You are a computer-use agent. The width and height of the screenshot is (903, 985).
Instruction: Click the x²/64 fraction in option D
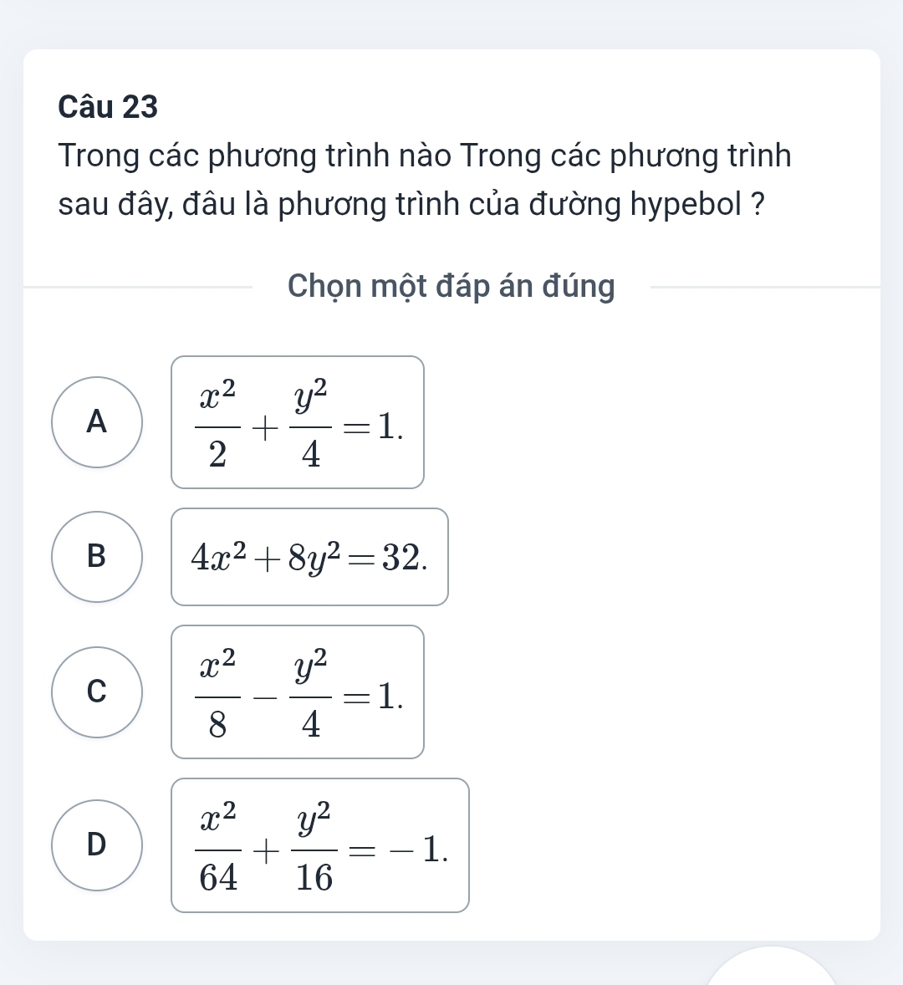tap(217, 845)
